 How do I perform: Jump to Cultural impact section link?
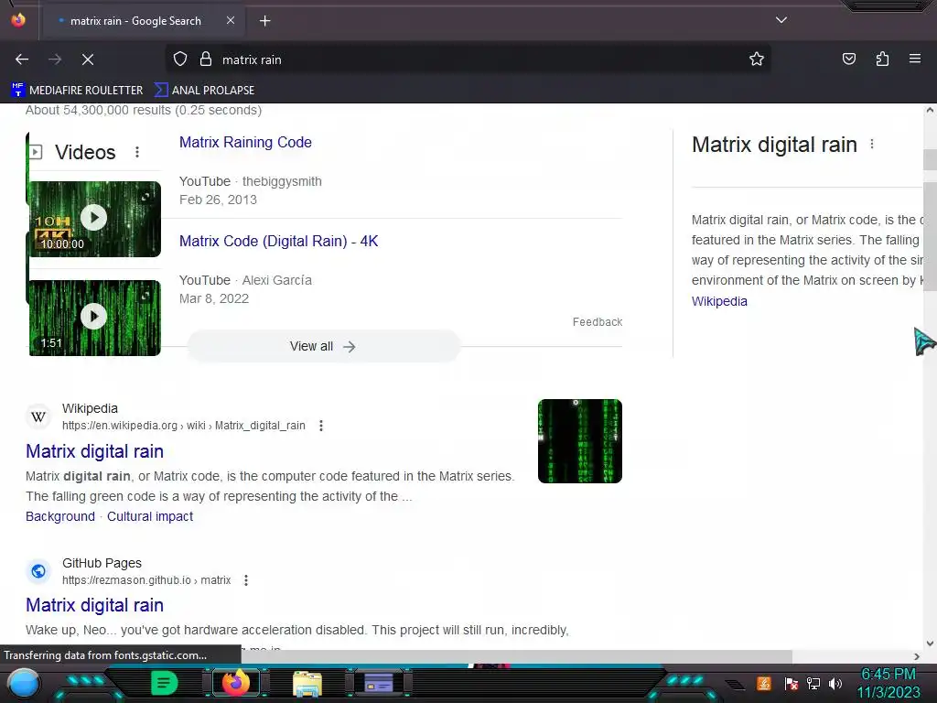(150, 516)
